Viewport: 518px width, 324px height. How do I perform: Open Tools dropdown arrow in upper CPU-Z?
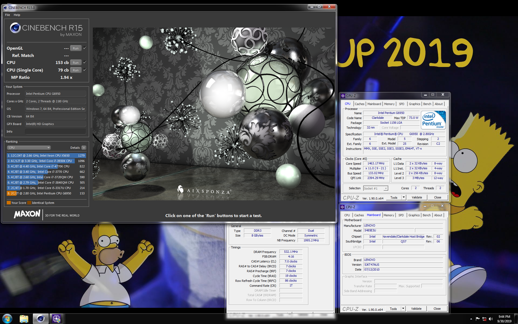pos(404,198)
